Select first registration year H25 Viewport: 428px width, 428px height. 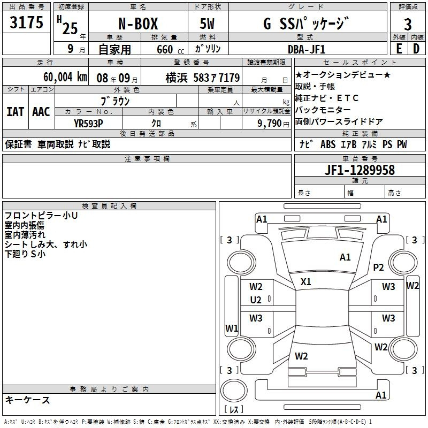point(67,25)
